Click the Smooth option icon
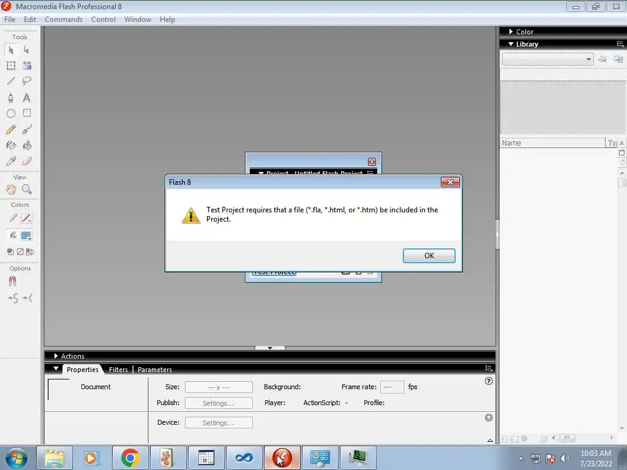Image resolution: width=627 pixels, height=470 pixels. click(x=12, y=298)
